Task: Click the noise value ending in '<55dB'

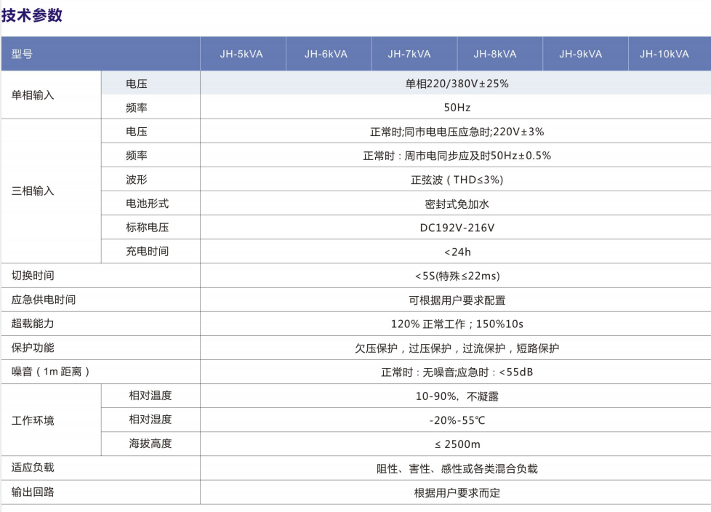Action: click(x=457, y=372)
